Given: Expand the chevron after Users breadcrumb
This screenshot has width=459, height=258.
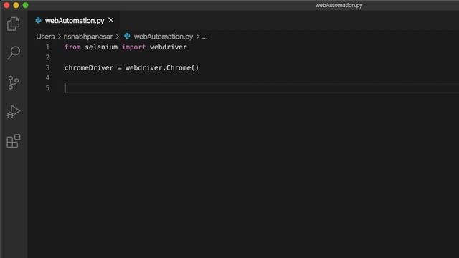Looking at the screenshot, I should click(59, 37).
